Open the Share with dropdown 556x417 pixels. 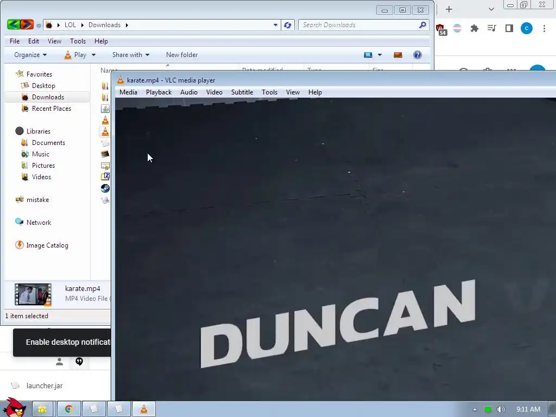coord(131,55)
